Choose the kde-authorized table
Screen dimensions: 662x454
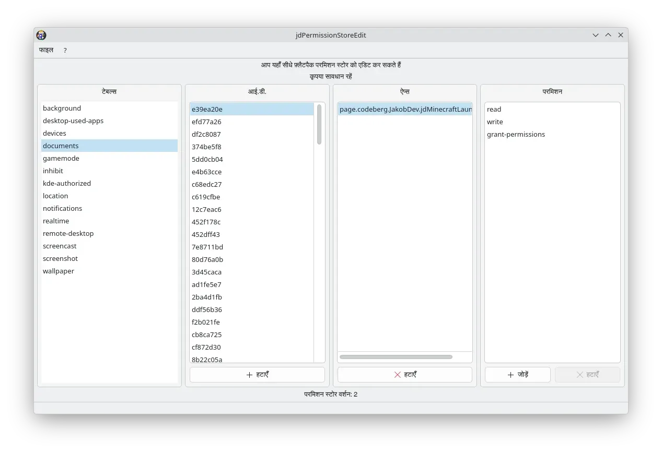(x=109, y=183)
